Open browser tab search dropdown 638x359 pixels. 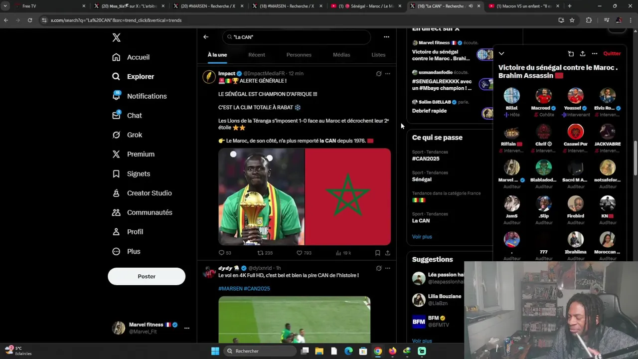(x=5, y=6)
